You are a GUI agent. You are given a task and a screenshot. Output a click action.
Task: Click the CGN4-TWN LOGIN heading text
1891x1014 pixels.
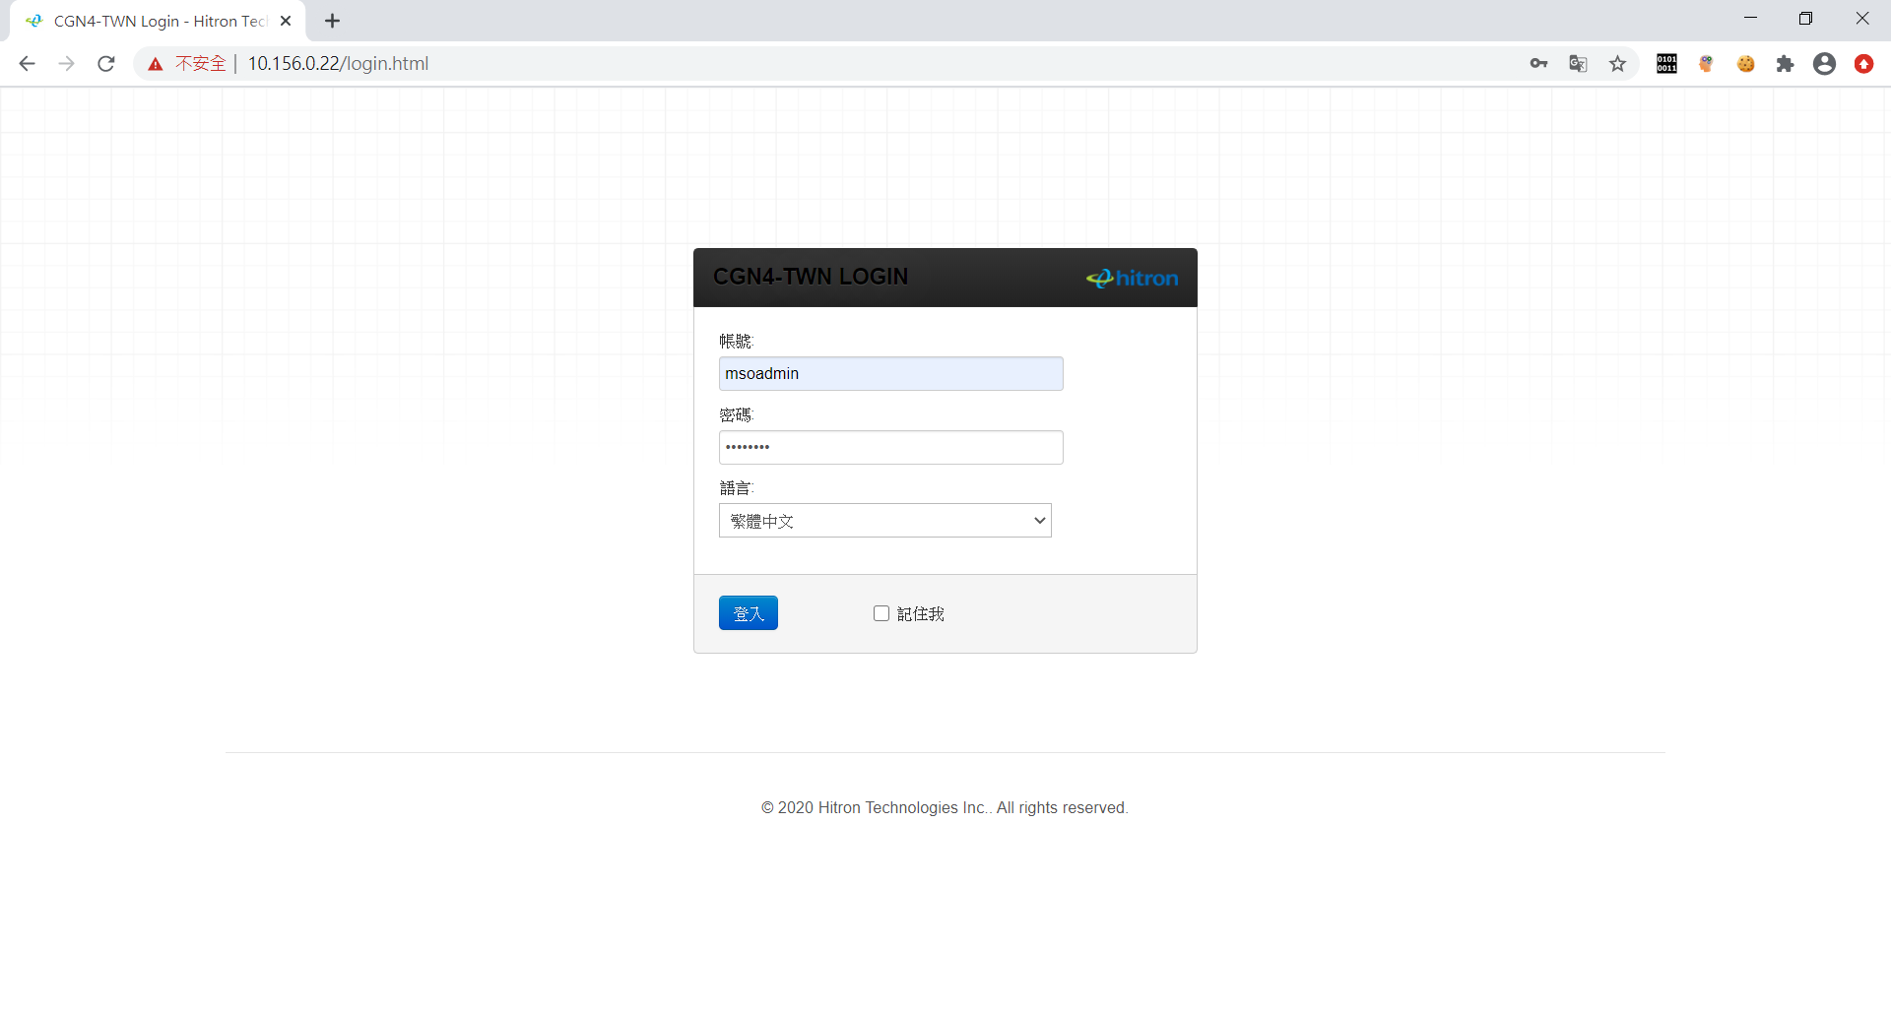(x=811, y=277)
